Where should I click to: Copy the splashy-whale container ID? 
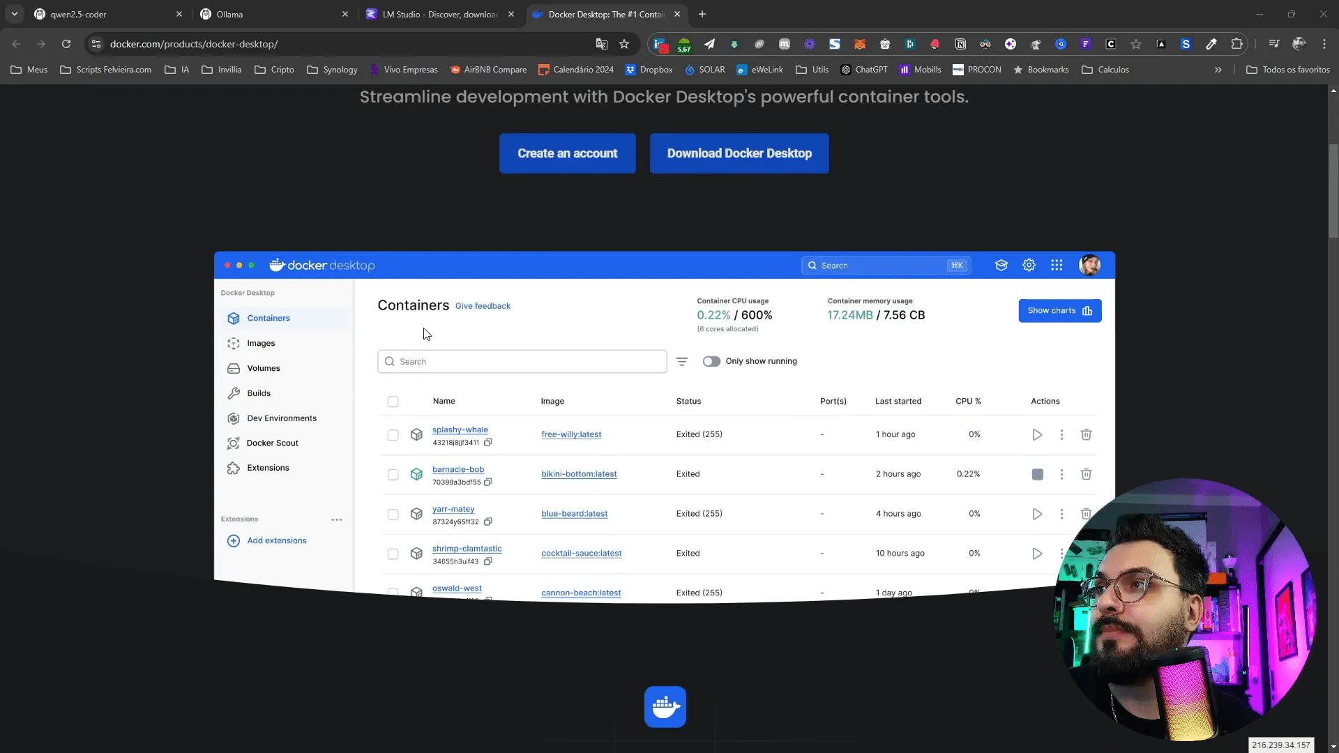click(x=488, y=442)
